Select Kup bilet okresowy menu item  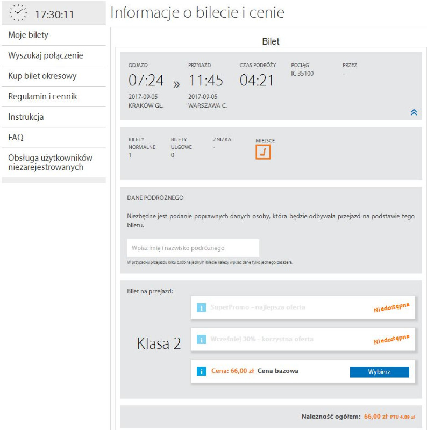(x=42, y=76)
